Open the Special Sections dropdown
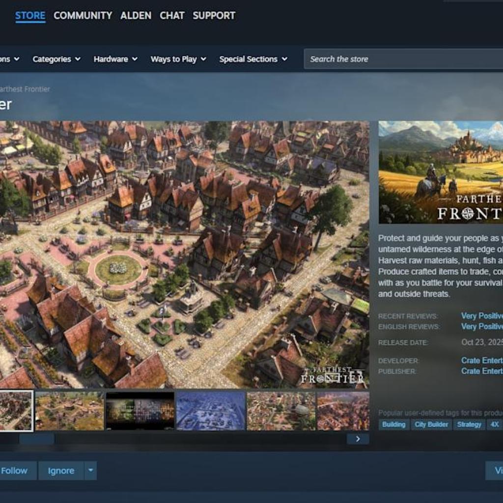The width and height of the screenshot is (503, 503). click(x=253, y=59)
